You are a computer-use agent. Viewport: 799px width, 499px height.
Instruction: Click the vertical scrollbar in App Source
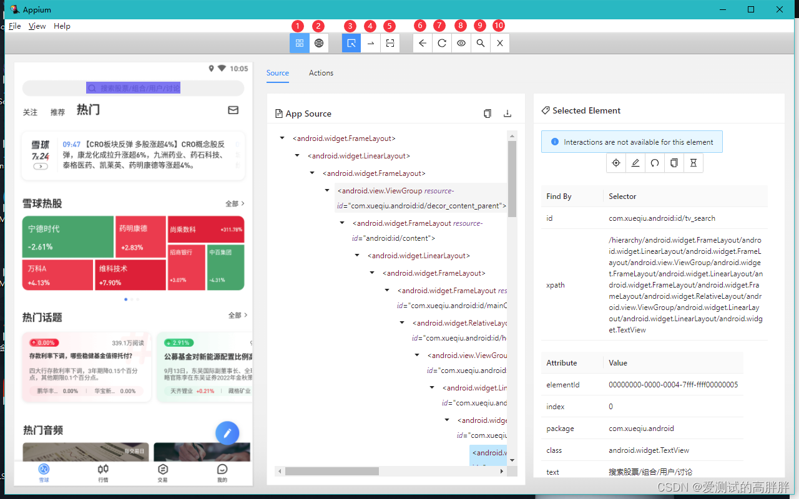[x=512, y=178]
